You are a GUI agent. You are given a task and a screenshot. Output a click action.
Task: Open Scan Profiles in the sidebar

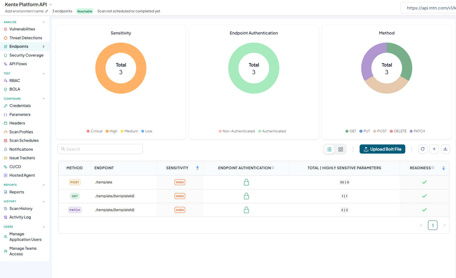(21, 132)
